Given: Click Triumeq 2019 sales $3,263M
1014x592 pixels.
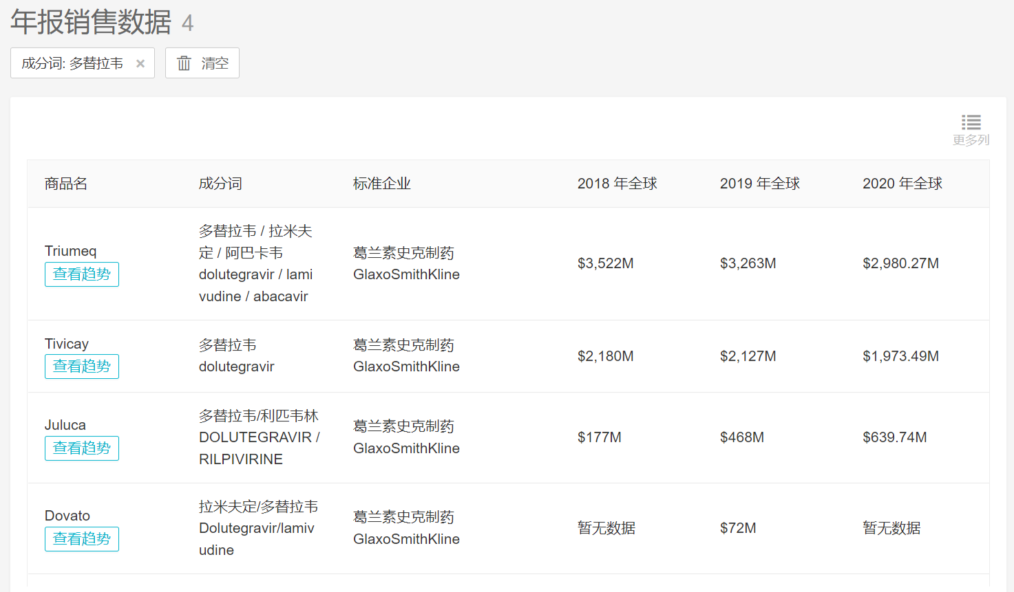Looking at the screenshot, I should [x=748, y=263].
